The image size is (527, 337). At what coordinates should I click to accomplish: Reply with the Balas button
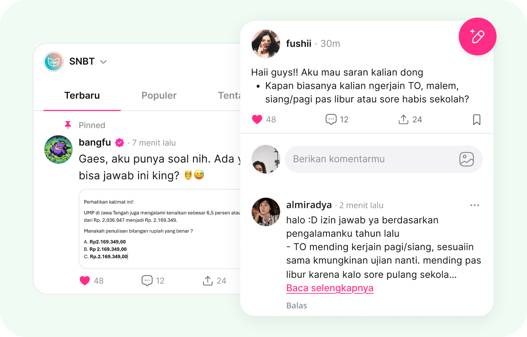click(297, 306)
